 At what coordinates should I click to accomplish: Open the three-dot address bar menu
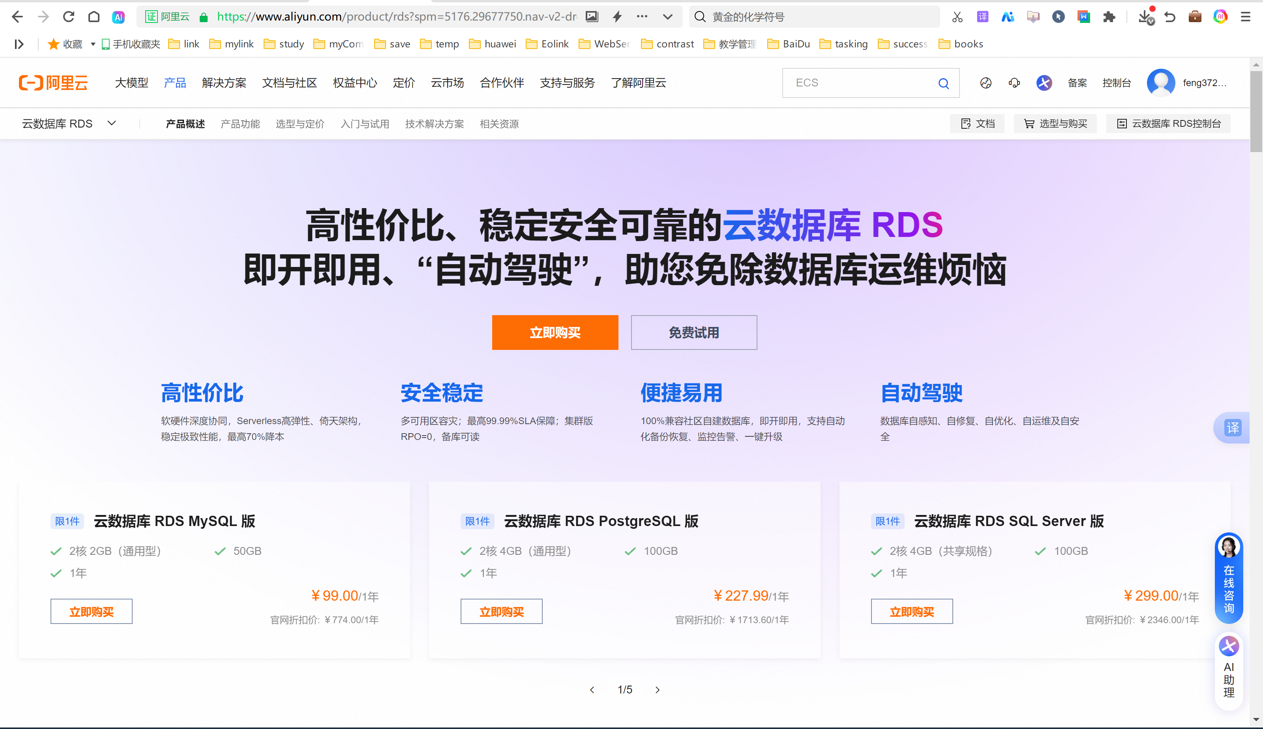click(x=642, y=17)
